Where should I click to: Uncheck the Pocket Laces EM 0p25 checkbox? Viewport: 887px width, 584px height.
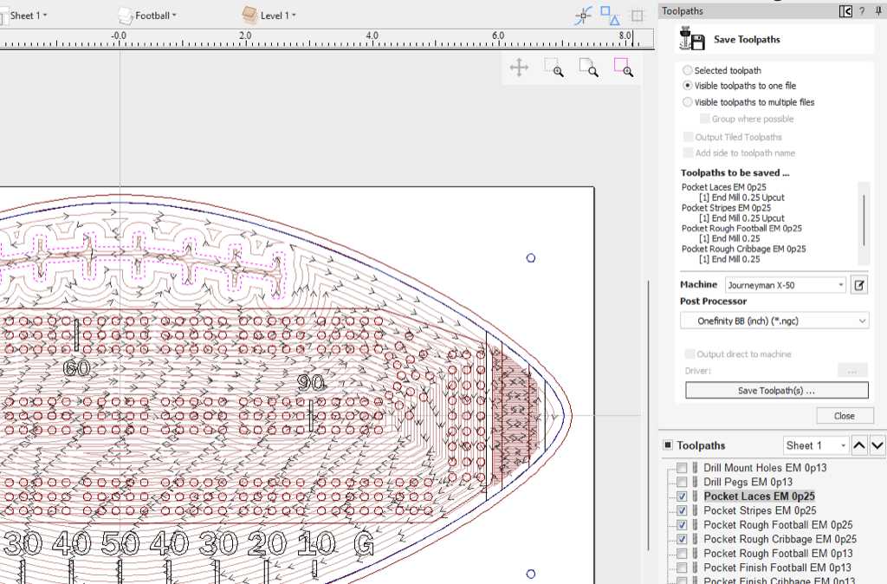point(683,496)
